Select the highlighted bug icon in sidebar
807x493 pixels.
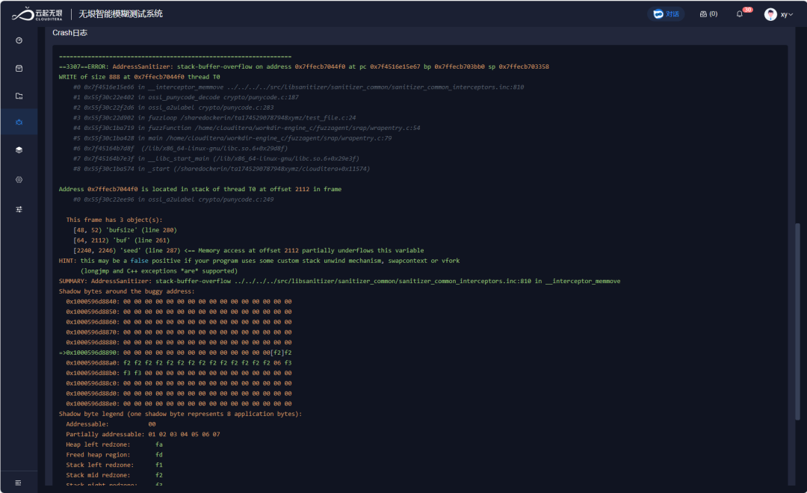tap(19, 122)
